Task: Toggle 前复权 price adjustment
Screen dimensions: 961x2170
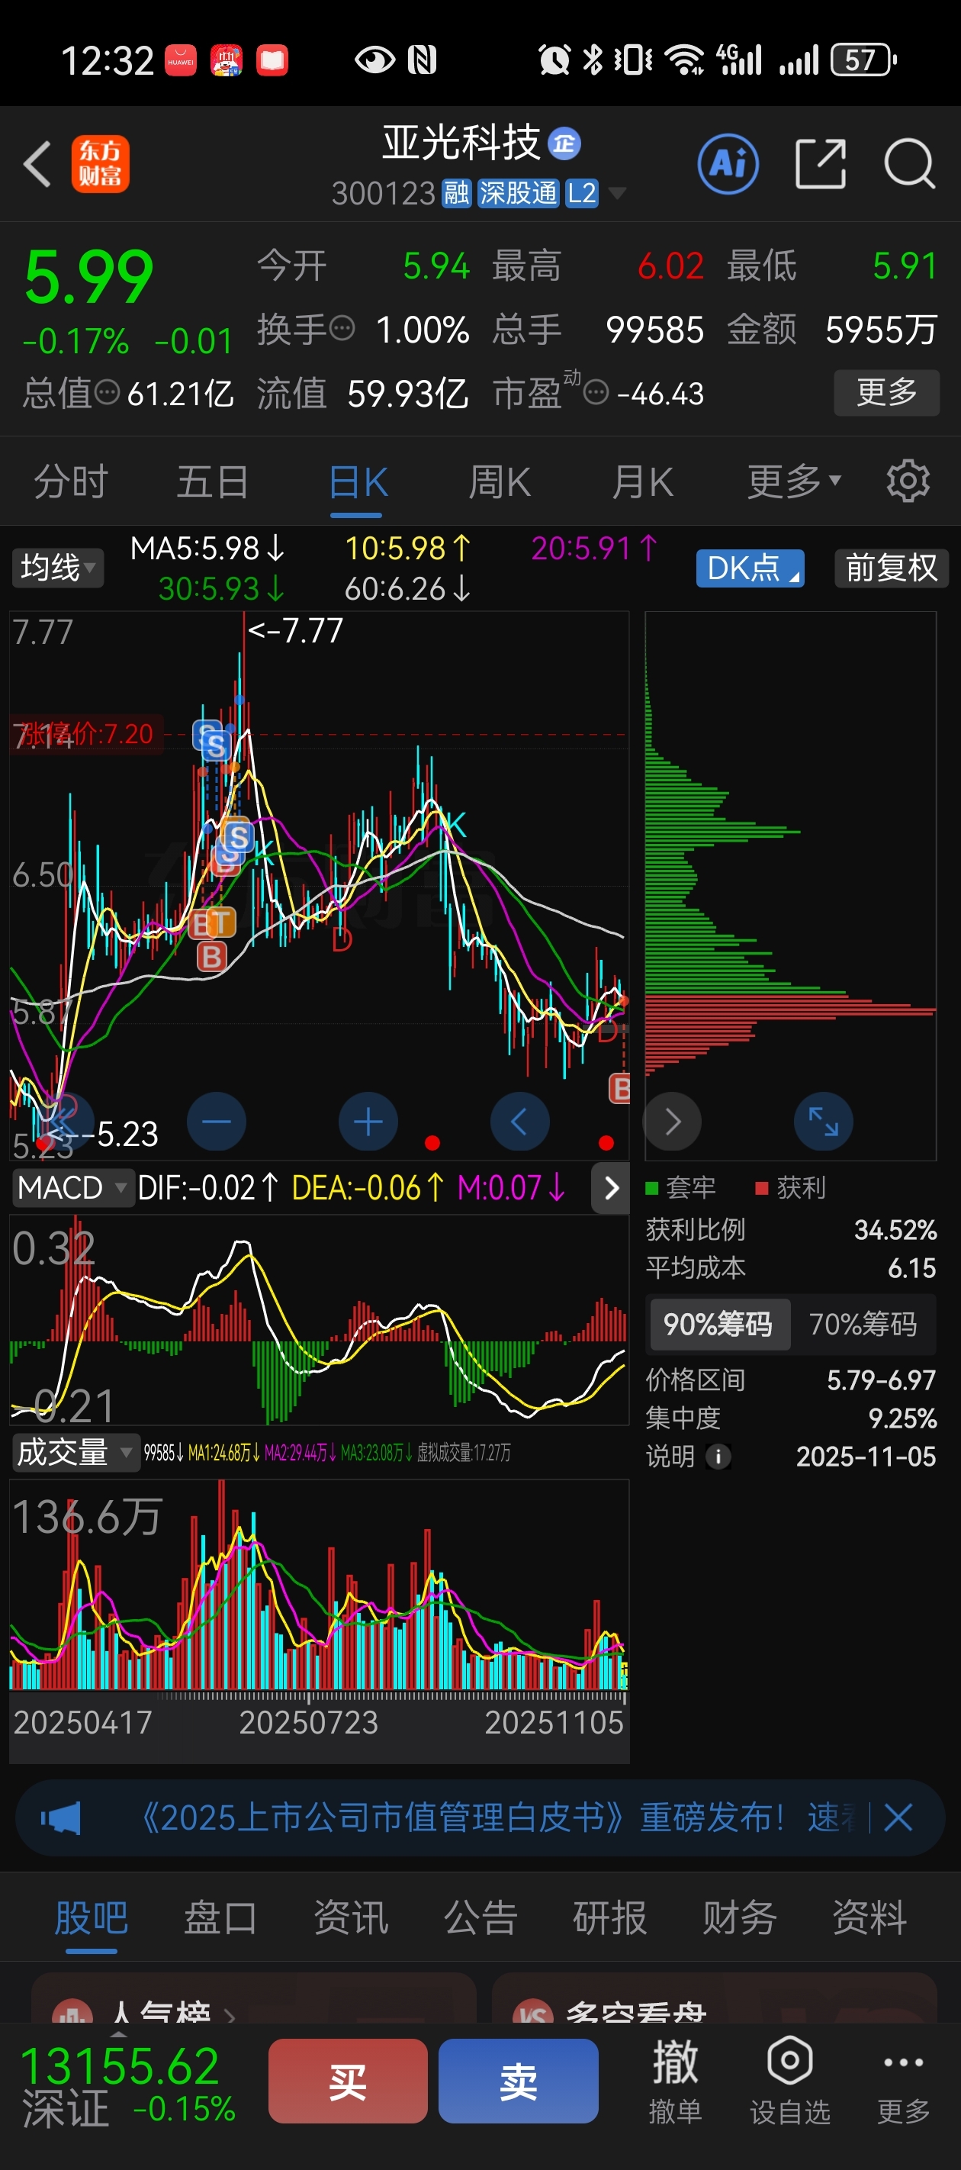Action: [891, 568]
